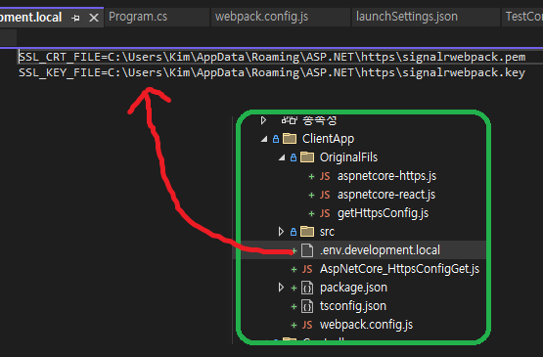This screenshot has height=357, width=543.
Task: Select the OriginalFils folder
Action: [x=348, y=157]
